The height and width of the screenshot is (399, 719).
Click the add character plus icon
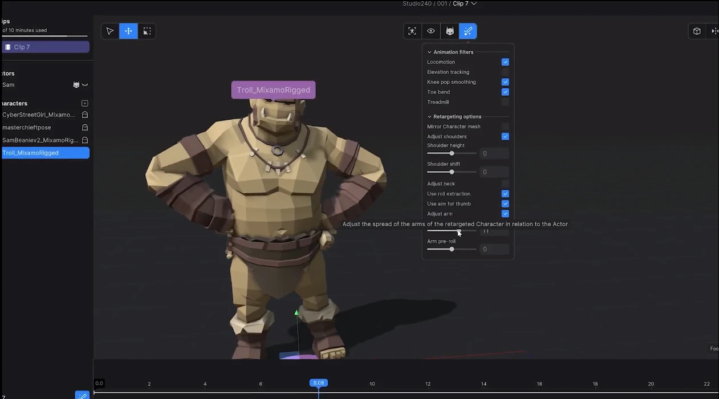pos(84,103)
